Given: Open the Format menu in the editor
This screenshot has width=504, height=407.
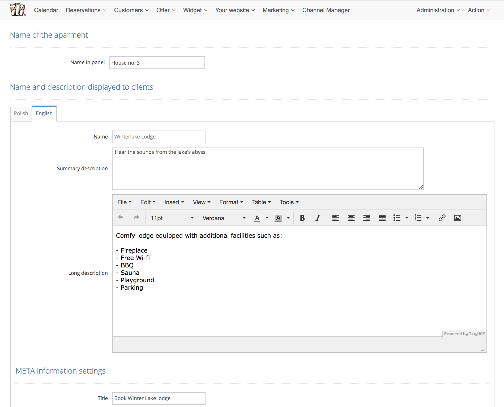Looking at the screenshot, I should click(231, 202).
